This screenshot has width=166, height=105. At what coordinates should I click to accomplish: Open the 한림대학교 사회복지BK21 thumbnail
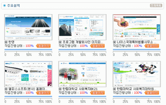click(x=82, y=74)
